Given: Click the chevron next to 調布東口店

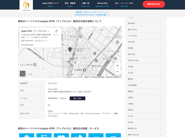Looking at the screenshot, I should (x=161, y=129).
